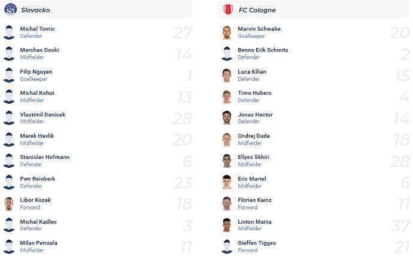Click Marvin Schwabe's player photo
Image resolution: width=413 pixels, height=256 pixels.
227,32
